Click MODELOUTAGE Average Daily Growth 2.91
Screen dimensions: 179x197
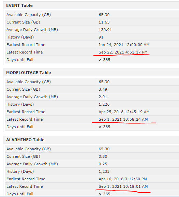click(x=103, y=97)
